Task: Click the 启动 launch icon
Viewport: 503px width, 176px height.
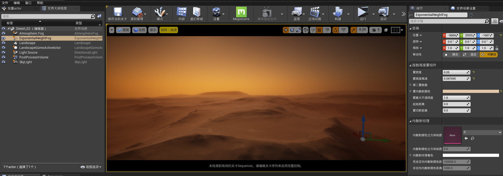Action: point(384,12)
